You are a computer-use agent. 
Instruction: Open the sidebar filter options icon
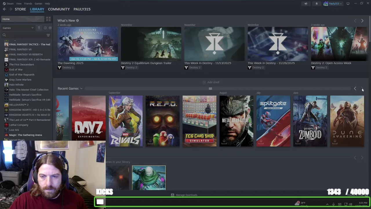(48, 35)
